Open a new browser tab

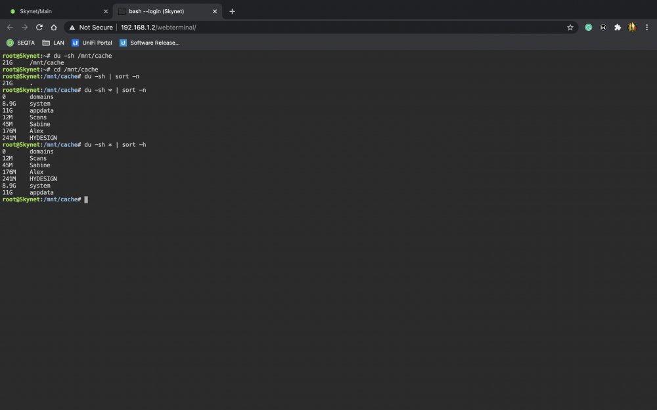click(x=232, y=11)
